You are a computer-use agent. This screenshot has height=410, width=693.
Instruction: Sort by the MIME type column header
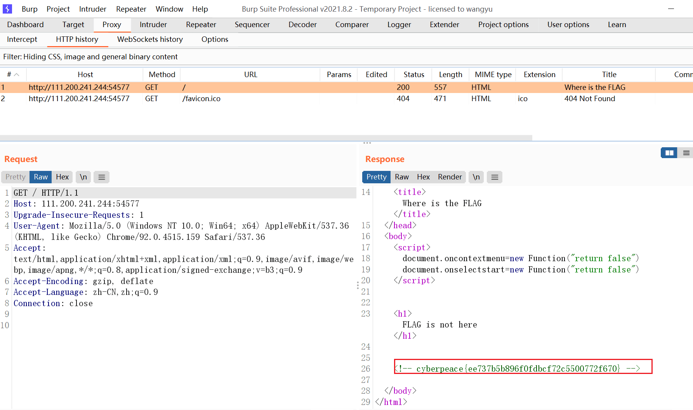[x=493, y=74]
